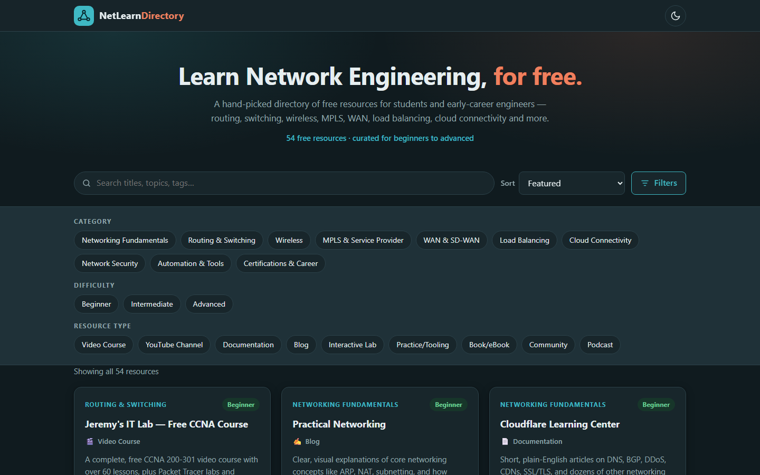Filter by Book/eBook type
The height and width of the screenshot is (475, 760).
pyautogui.click(x=489, y=345)
